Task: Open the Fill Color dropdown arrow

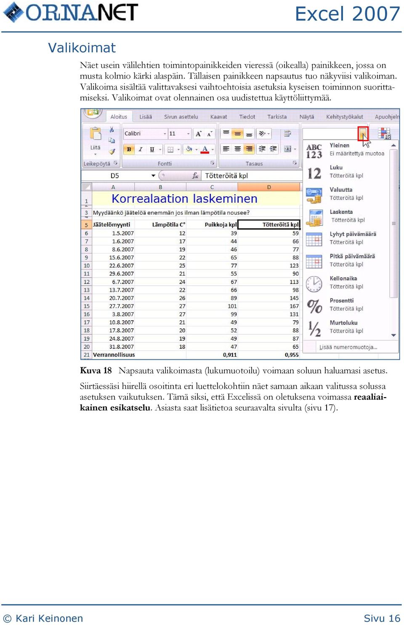Action: [x=196, y=150]
